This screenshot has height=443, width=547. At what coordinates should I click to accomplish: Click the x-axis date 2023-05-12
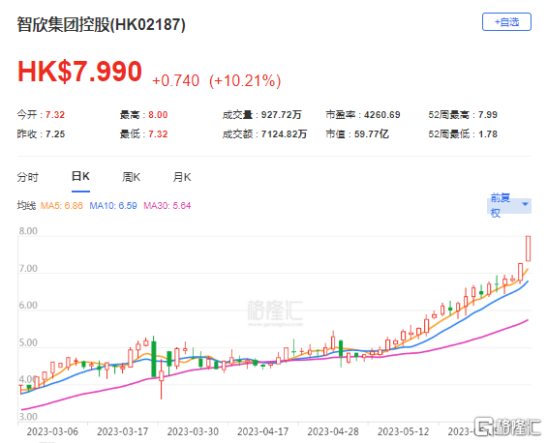pos(404,431)
